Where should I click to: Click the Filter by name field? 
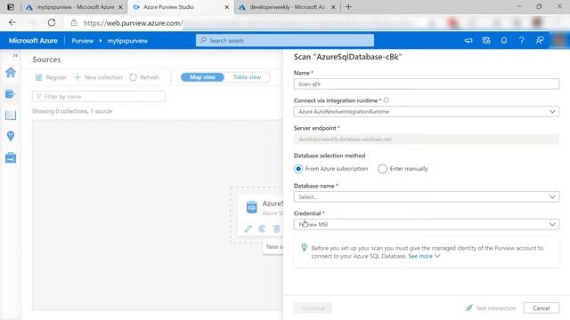pos(99,97)
